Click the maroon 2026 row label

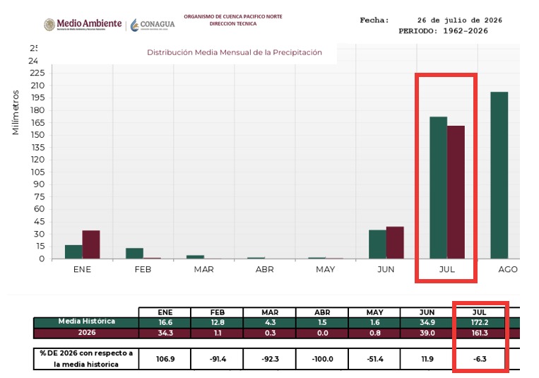pos(86,333)
